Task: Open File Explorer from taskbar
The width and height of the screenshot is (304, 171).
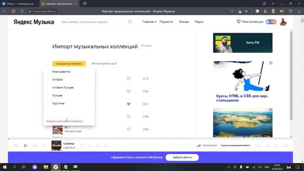Action: [x=46, y=167]
